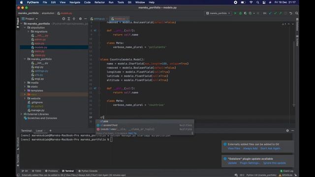The width and height of the screenshot is (315, 177).
Task: Collapse all in Project panel
Action: tap(74, 19)
